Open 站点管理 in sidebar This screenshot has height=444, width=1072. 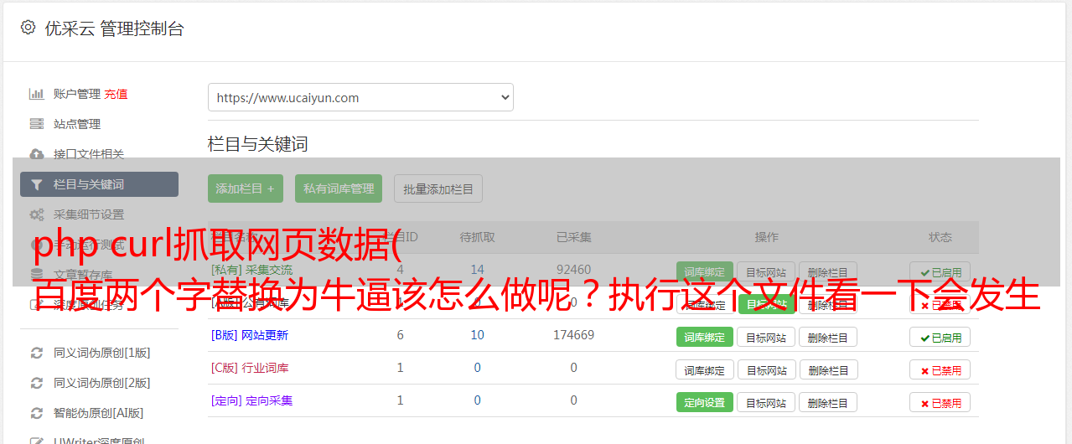point(76,124)
